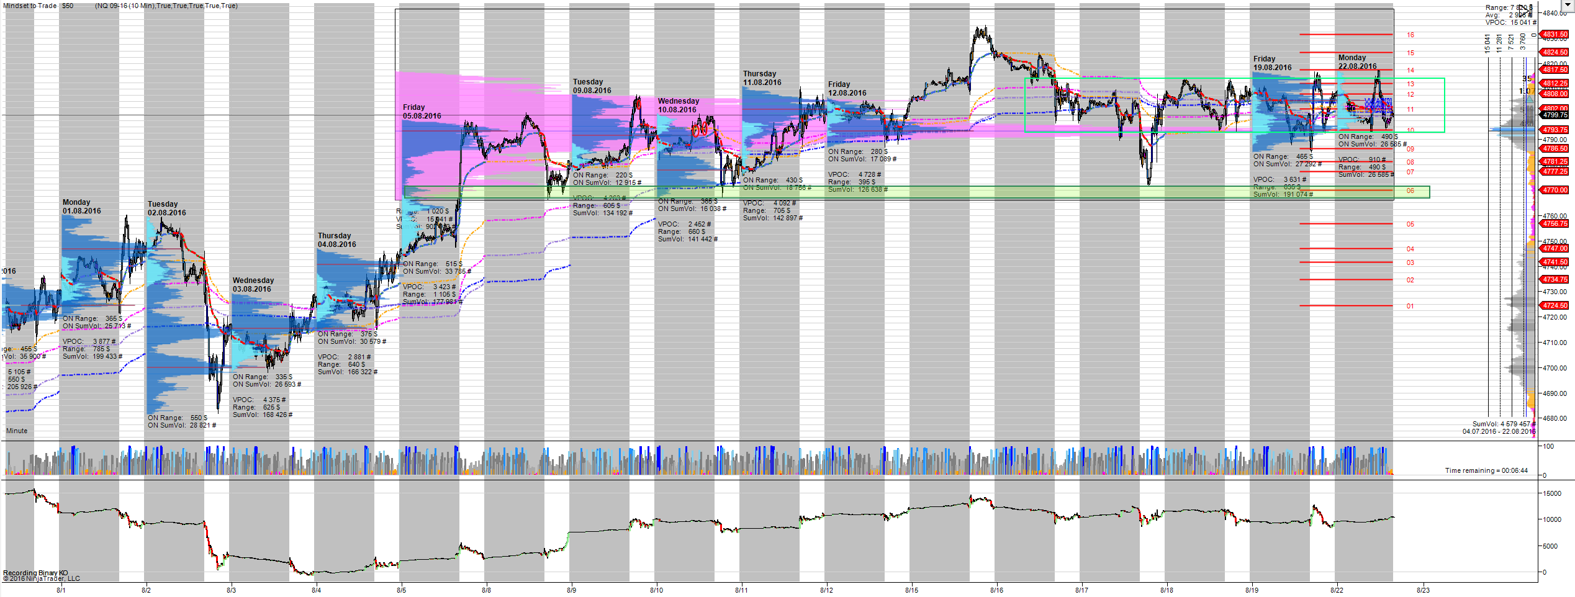Image resolution: width=1575 pixels, height=597 pixels.
Task: Click the Tuesday 02.08.2016 session label
Action: click(166, 209)
